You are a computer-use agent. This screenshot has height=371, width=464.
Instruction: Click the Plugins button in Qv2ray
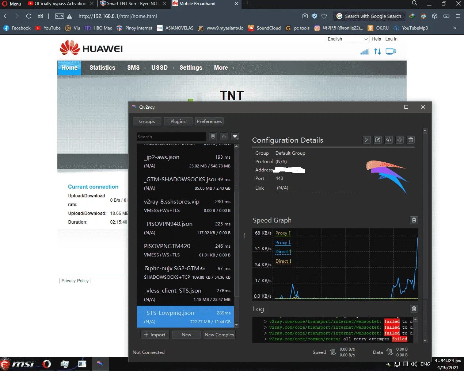click(x=178, y=121)
